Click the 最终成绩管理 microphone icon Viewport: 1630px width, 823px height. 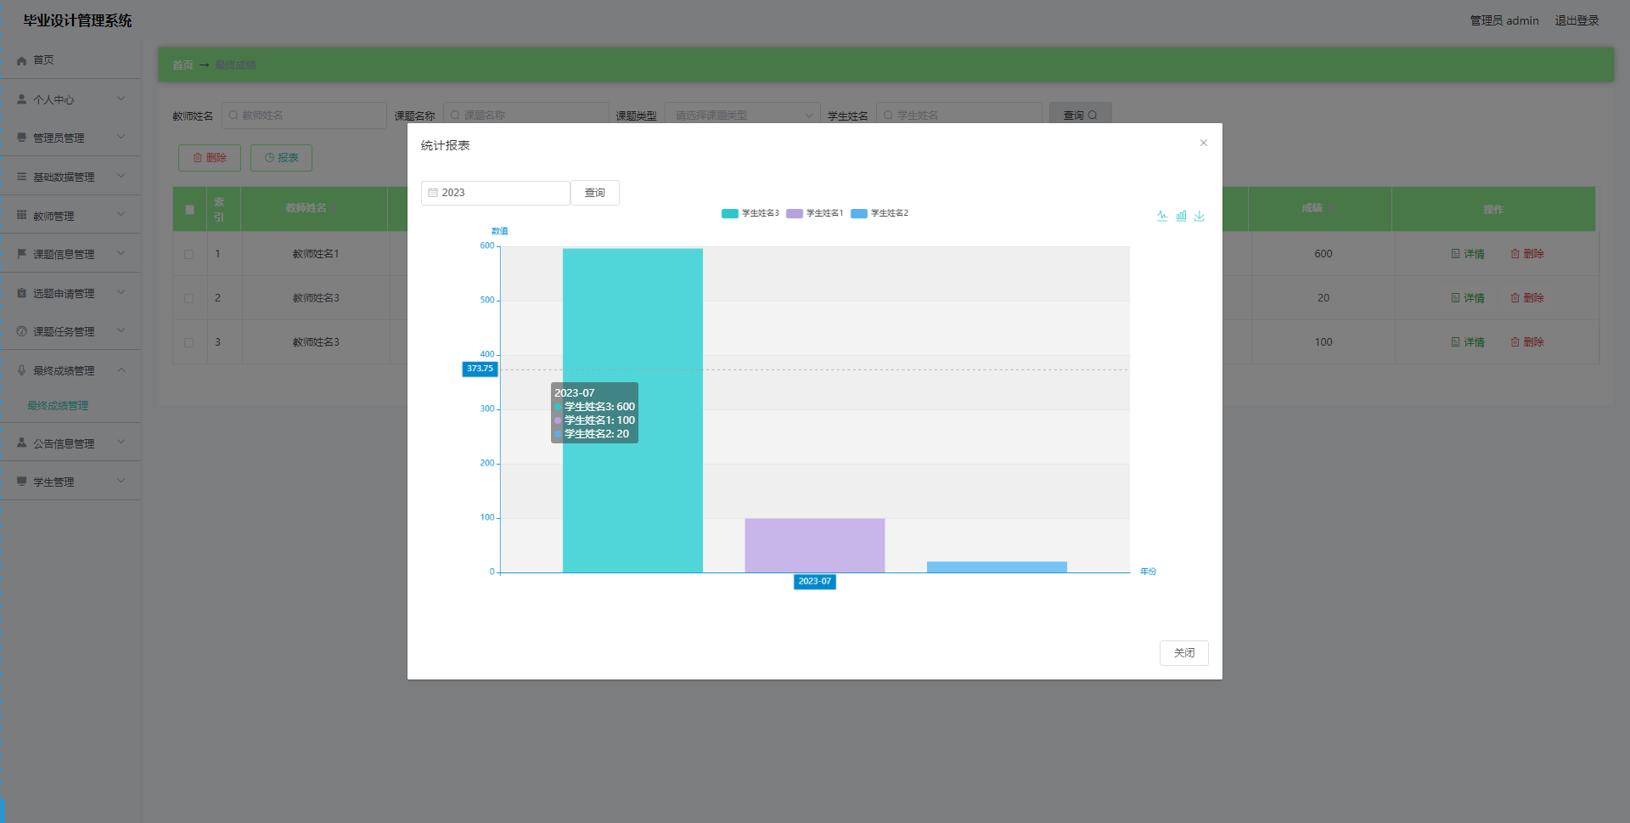coord(21,370)
